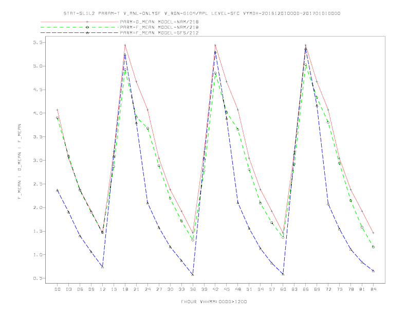Click x-axis tick label 51

pyautogui.click(x=249, y=289)
